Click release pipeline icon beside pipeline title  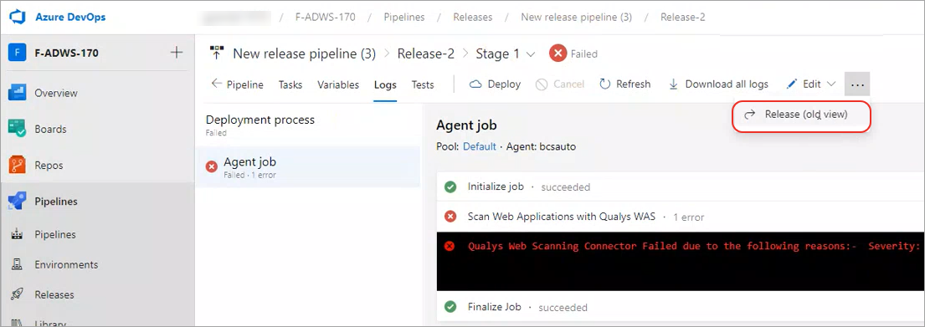(217, 54)
